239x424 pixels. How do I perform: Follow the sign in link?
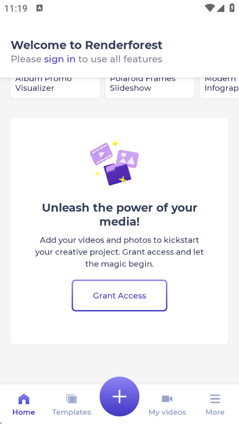(60, 59)
